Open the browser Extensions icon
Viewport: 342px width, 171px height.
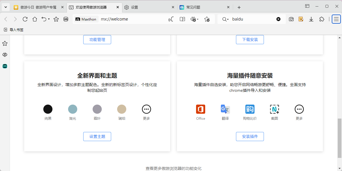322,19
